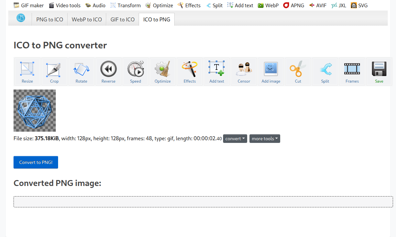
Task: Open Transform in top menu
Action: point(125,5)
